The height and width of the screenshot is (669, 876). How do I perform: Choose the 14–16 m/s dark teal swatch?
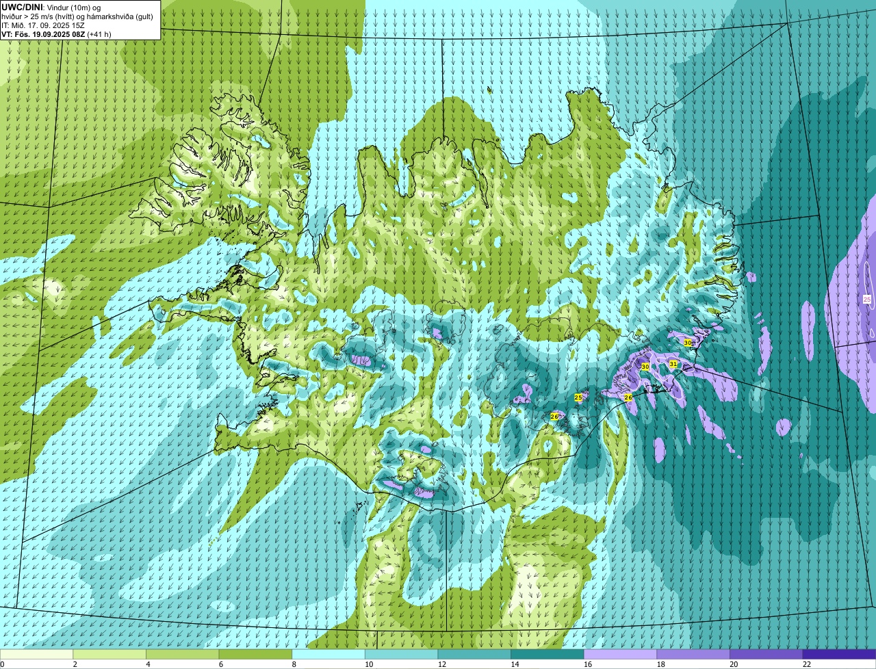[547, 654]
